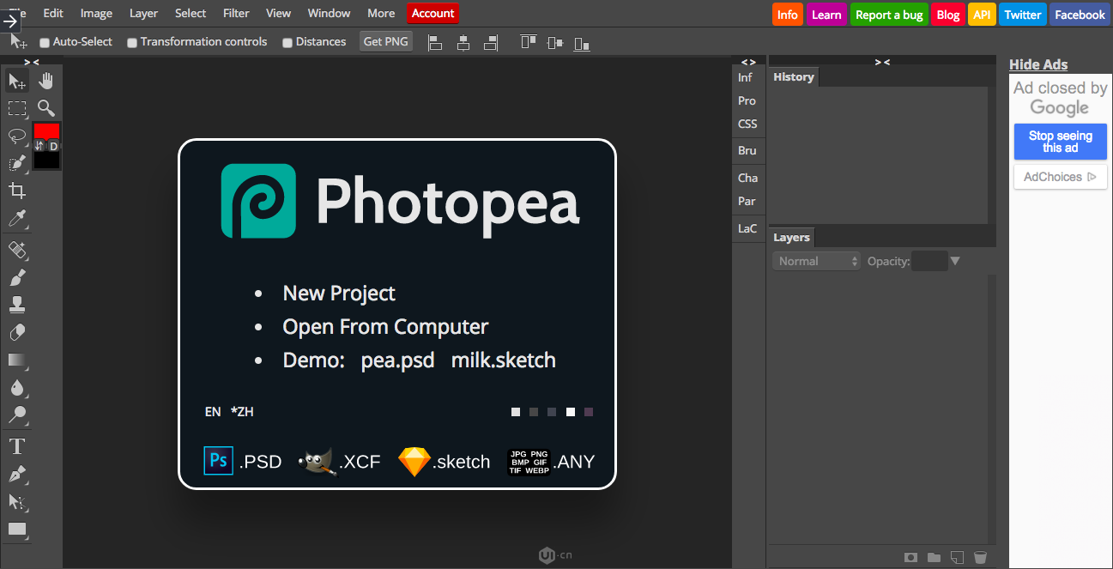
Task: Open the black background color swatch
Action: pyautogui.click(x=46, y=160)
